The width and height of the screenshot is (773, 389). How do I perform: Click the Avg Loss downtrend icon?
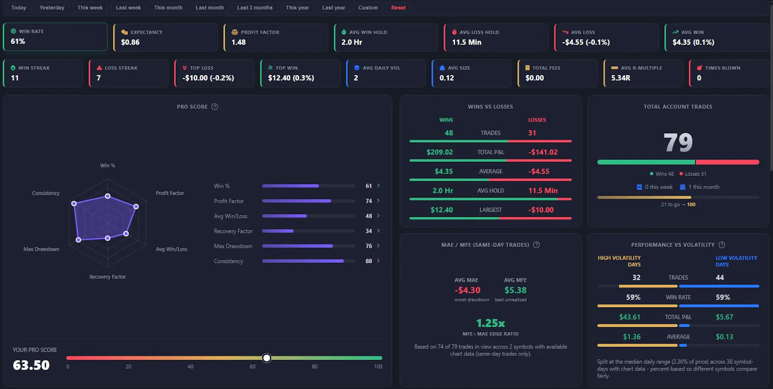tap(565, 32)
